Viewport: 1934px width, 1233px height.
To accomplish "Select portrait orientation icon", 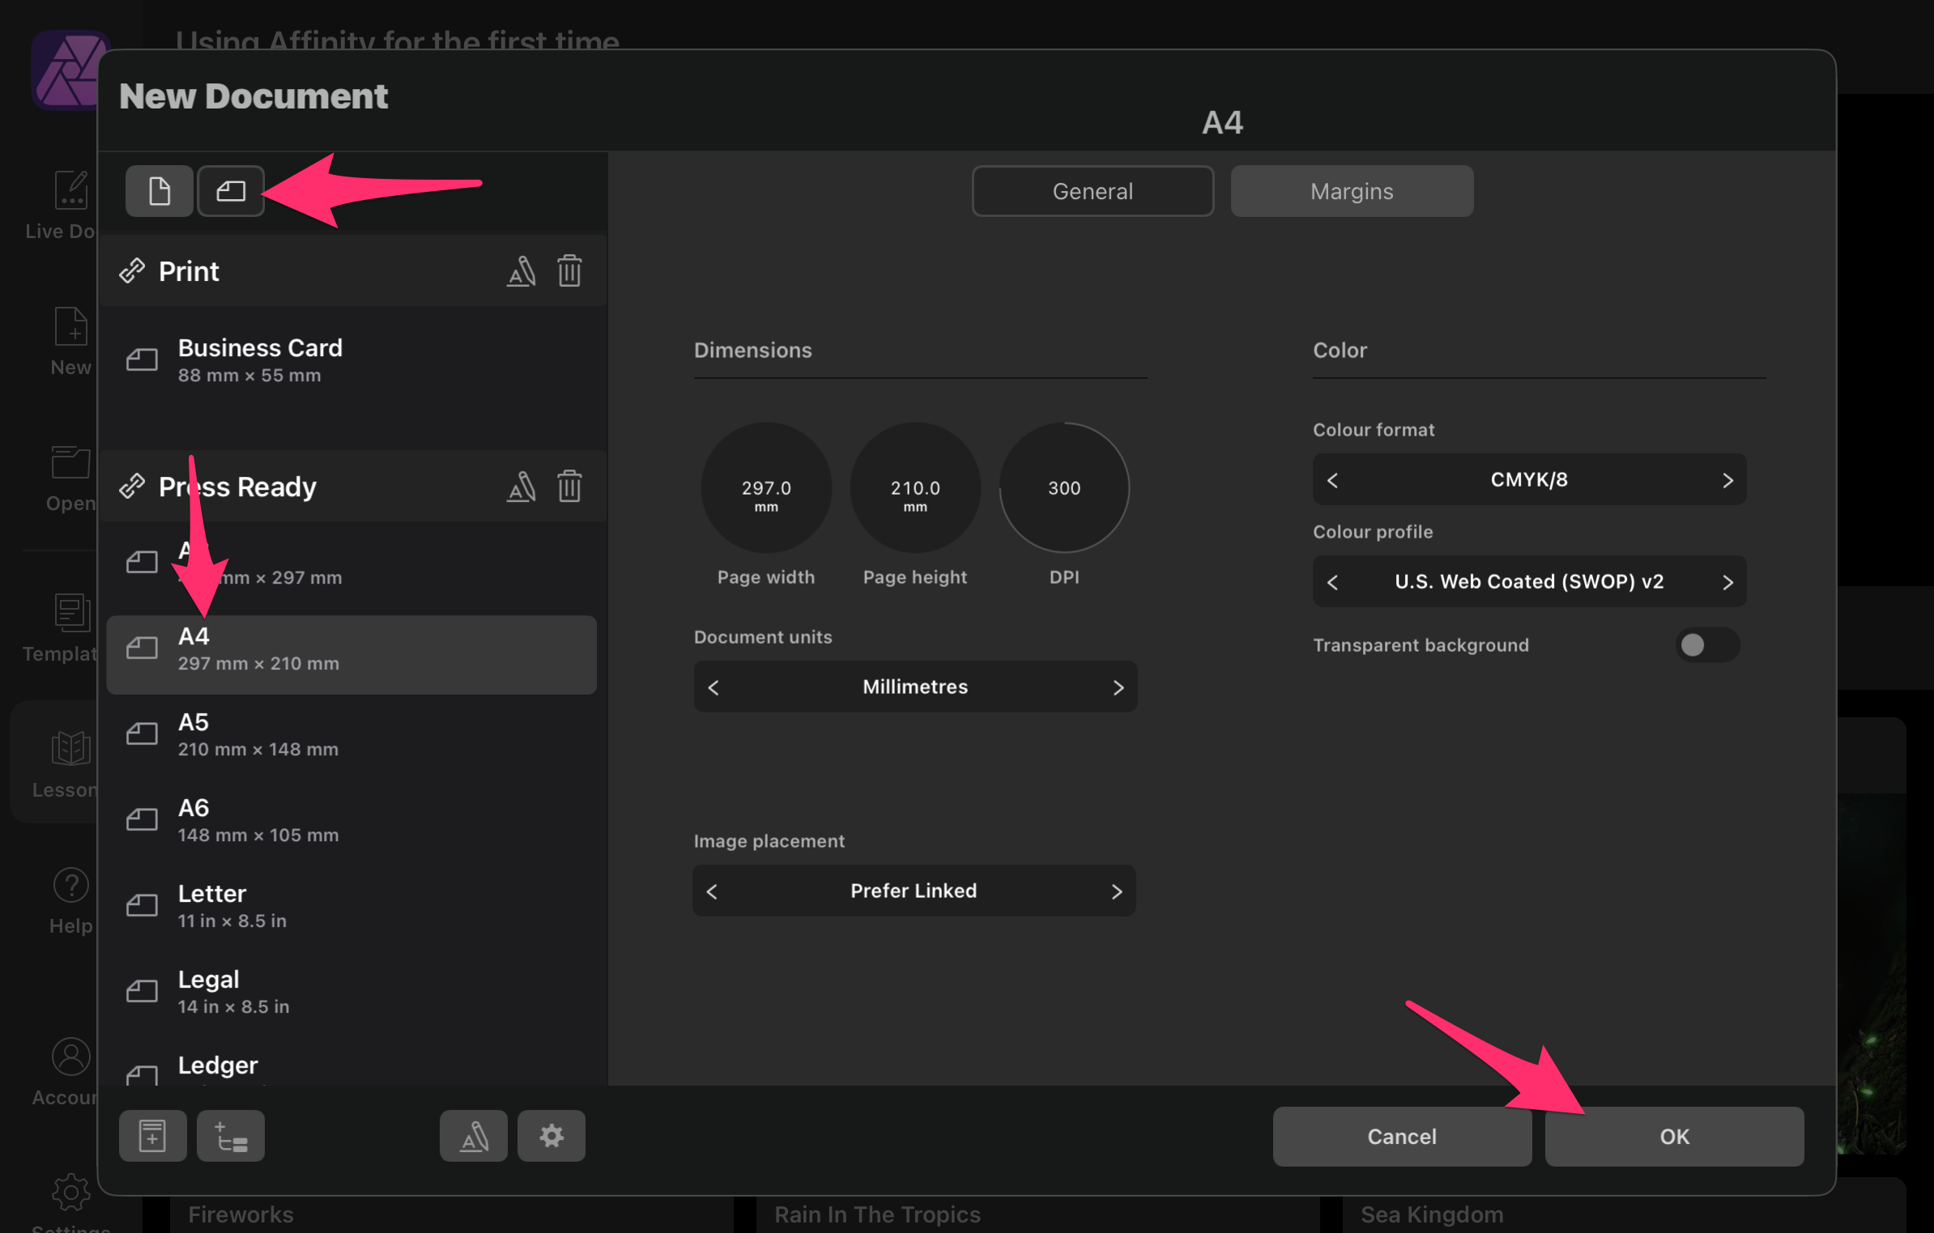I will click(x=160, y=191).
